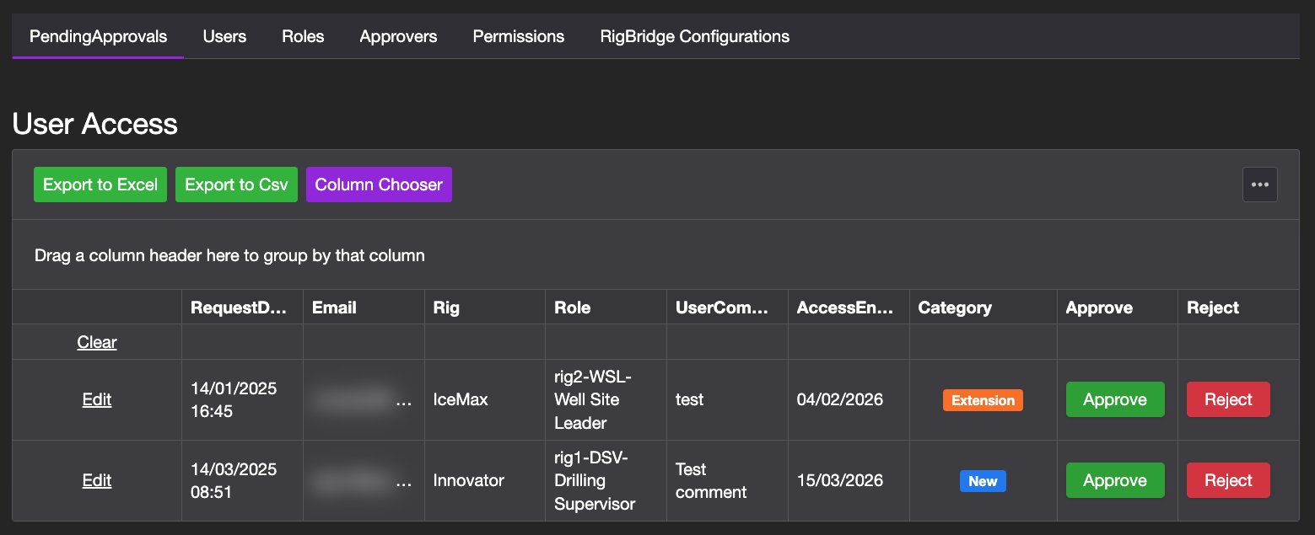Click the Clear link in the filter row
The height and width of the screenshot is (535, 1315).
point(96,341)
